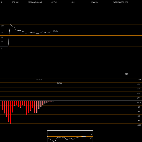Click the 30 level label on RSI axis
Viewport: 142px width, 142px height.
pyautogui.click(x=2, y=42)
